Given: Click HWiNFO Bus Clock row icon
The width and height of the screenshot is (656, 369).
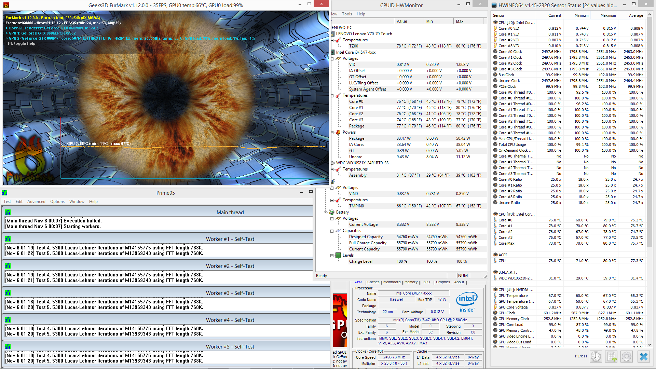Looking at the screenshot, I should (495, 75).
